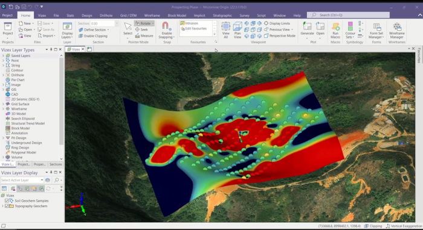
Task: Toggle Clipping in the status bar
Action: (x=373, y=226)
